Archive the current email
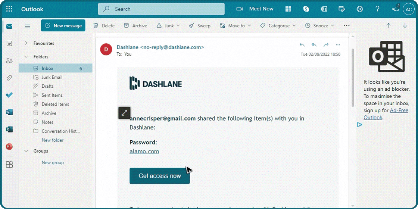Viewport: 418px width, 209px height. pyautogui.click(x=135, y=26)
